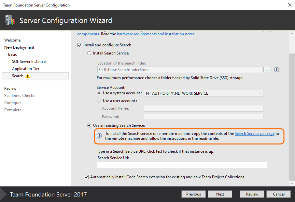
Task: Follow the components link
Action: 88,34
